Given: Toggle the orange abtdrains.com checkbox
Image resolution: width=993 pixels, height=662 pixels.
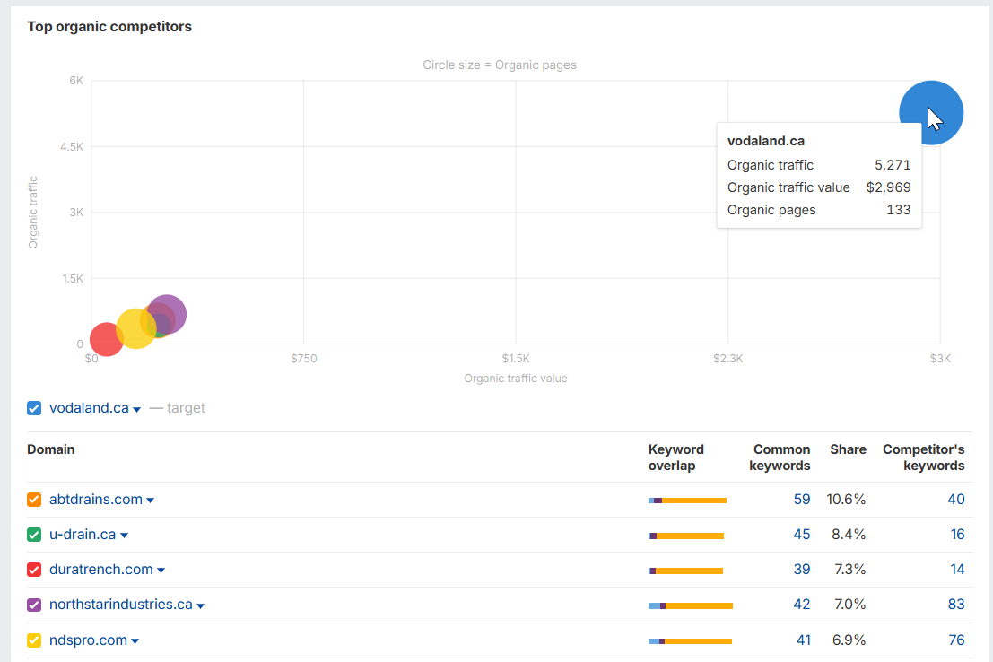Looking at the screenshot, I should click(x=34, y=500).
